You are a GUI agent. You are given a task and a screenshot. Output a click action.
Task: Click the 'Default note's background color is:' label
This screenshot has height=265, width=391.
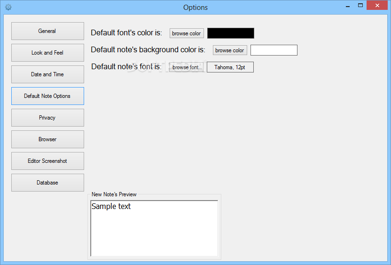pos(148,50)
